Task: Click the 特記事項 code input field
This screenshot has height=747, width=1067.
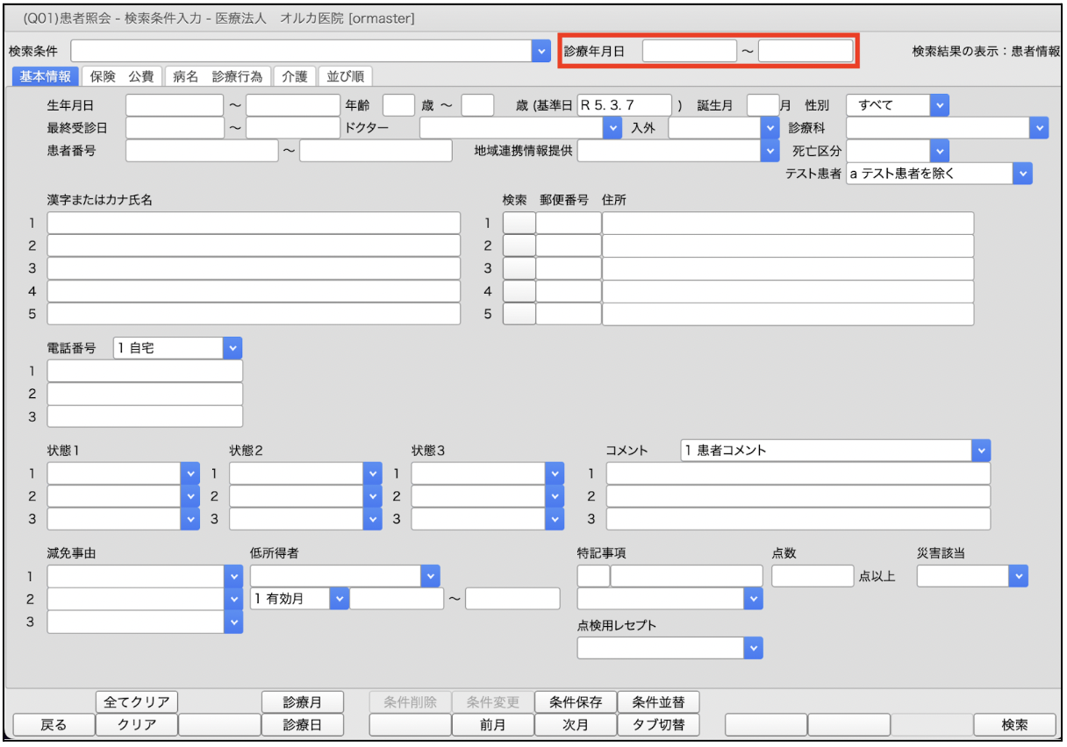Action: pyautogui.click(x=593, y=576)
